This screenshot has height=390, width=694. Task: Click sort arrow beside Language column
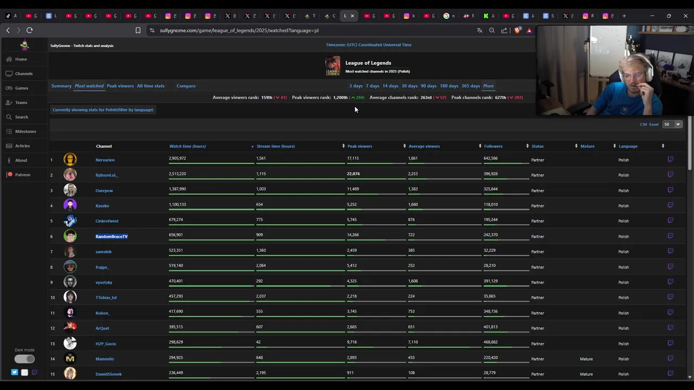(x=663, y=146)
